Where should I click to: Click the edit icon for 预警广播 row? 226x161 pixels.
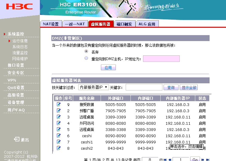tap(59, 111)
